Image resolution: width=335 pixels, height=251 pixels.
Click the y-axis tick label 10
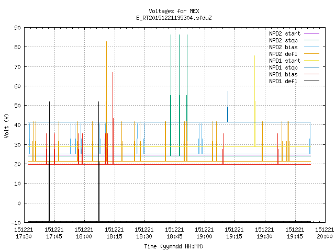[x=17, y=184]
